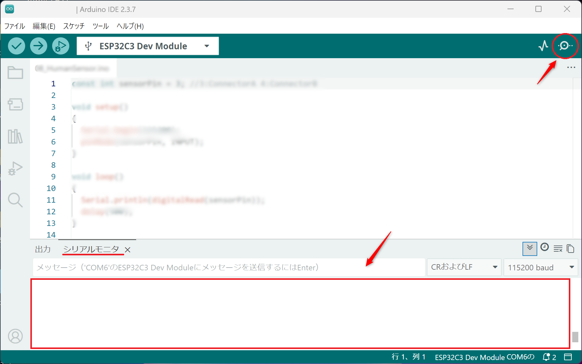The image size is (582, 364).
Task: Open the Library Manager books icon
Action: [15, 136]
